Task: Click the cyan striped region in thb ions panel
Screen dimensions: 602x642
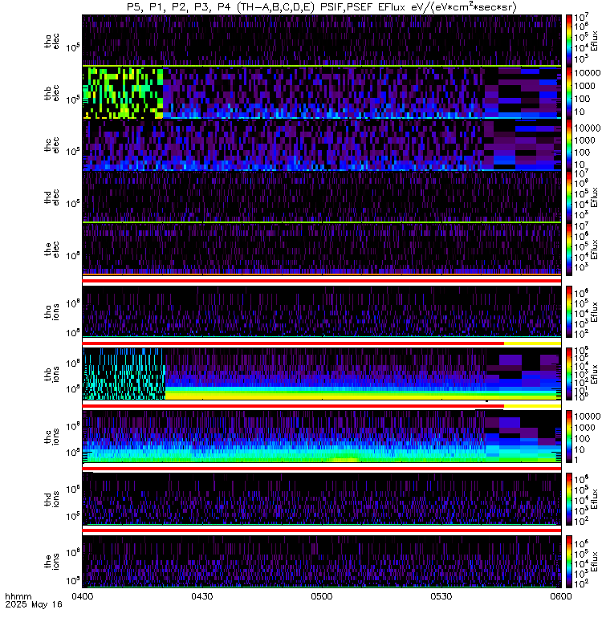Action: point(124,374)
